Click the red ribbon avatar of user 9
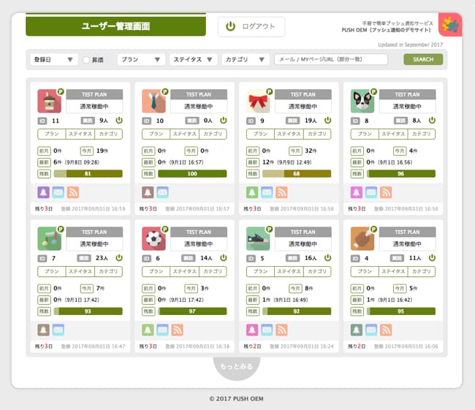This screenshot has width=475, height=410. point(258,101)
